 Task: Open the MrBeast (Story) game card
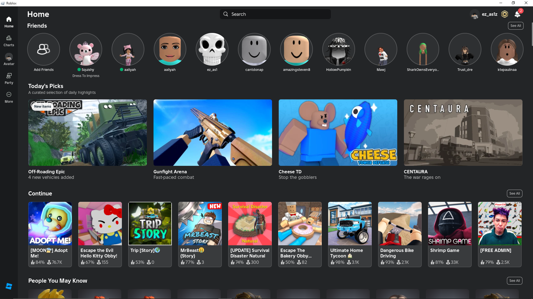click(x=200, y=234)
